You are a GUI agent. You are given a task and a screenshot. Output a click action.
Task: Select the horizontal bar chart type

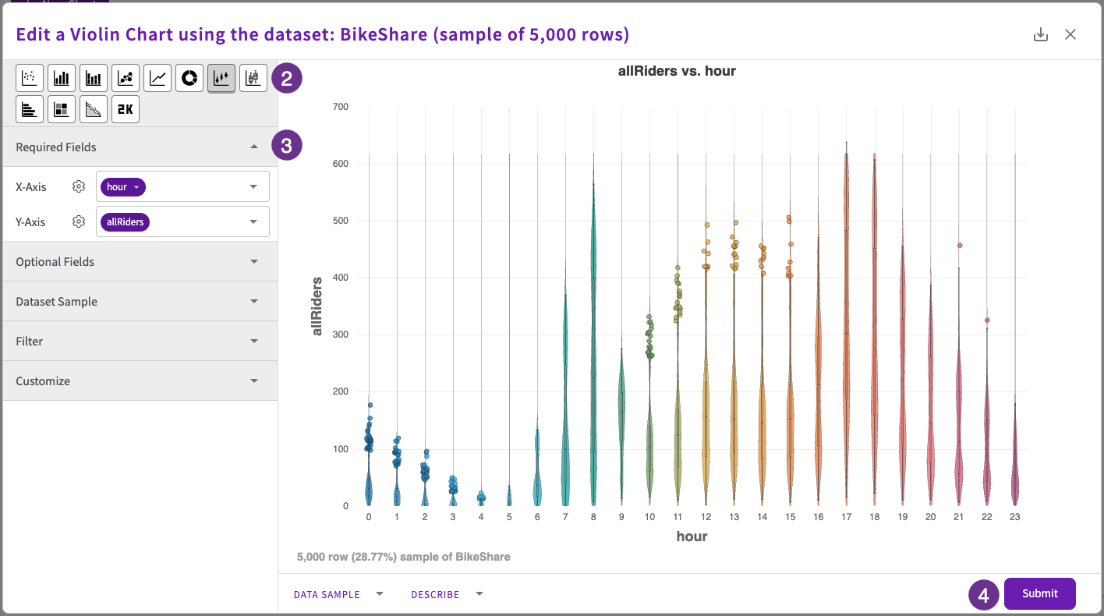(30, 110)
